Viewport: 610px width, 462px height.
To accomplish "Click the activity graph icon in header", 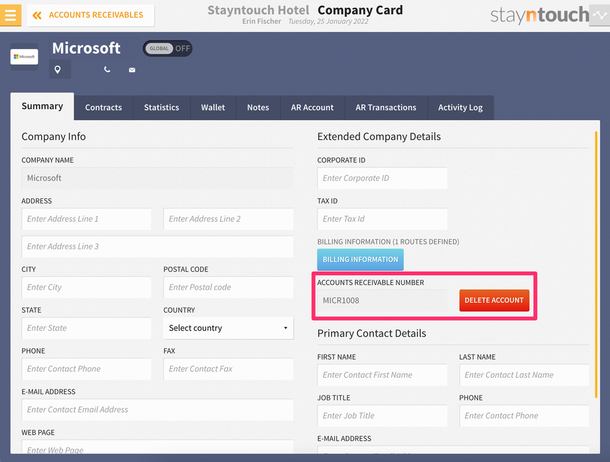I will click(599, 15).
